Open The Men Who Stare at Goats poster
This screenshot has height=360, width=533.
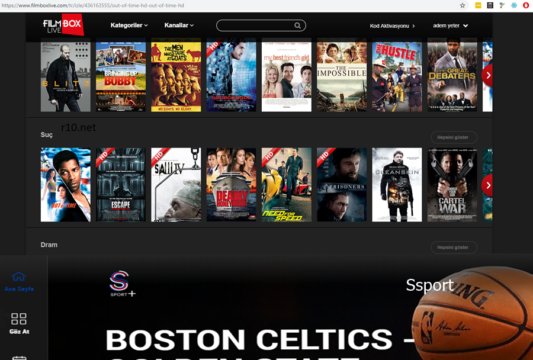tap(176, 75)
